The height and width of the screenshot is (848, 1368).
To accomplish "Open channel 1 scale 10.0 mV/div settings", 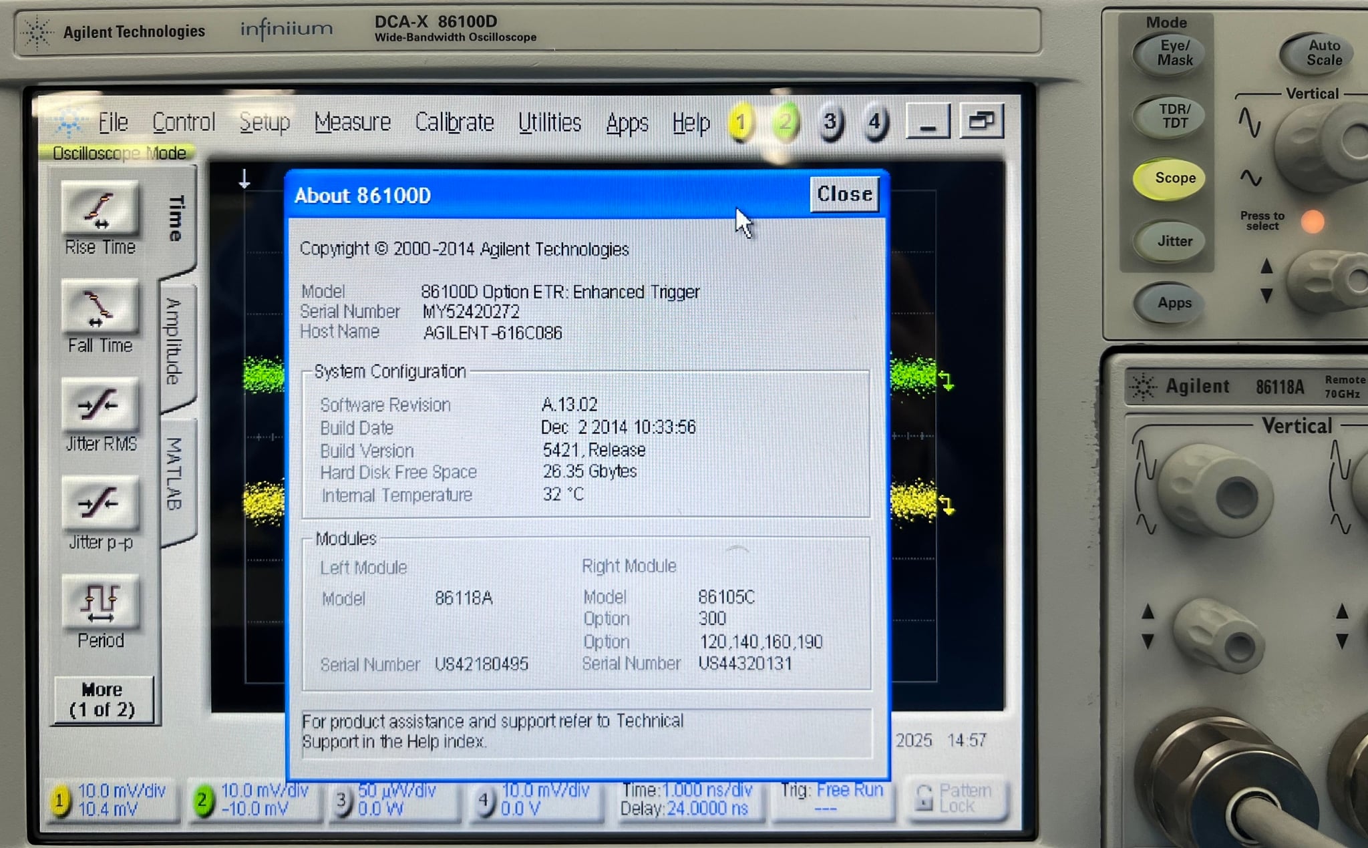I will click(x=112, y=800).
